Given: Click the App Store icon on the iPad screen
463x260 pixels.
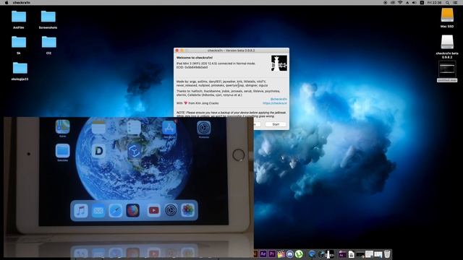Looking at the screenshot, I should pyautogui.click(x=169, y=128).
